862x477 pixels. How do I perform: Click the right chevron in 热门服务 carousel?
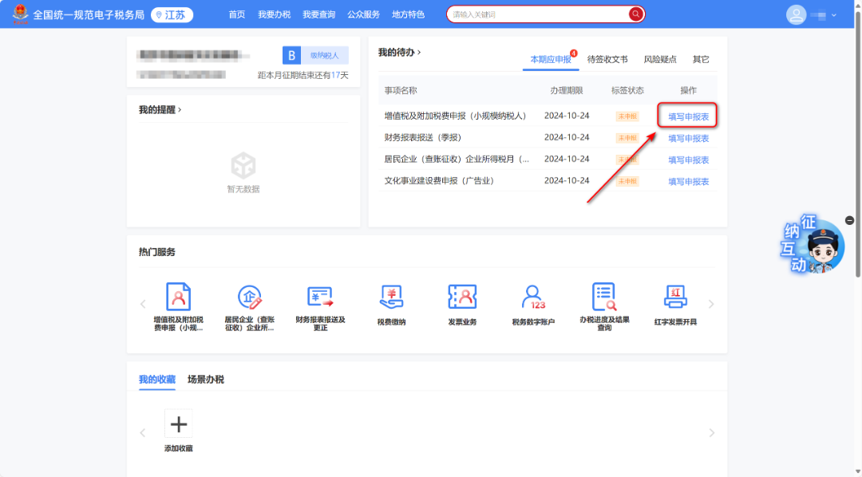711,303
